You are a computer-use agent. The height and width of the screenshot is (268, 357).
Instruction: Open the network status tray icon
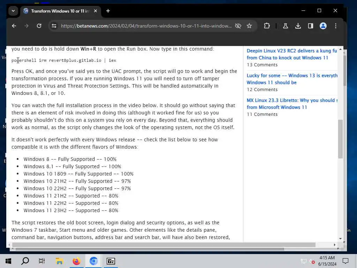pos(304,261)
